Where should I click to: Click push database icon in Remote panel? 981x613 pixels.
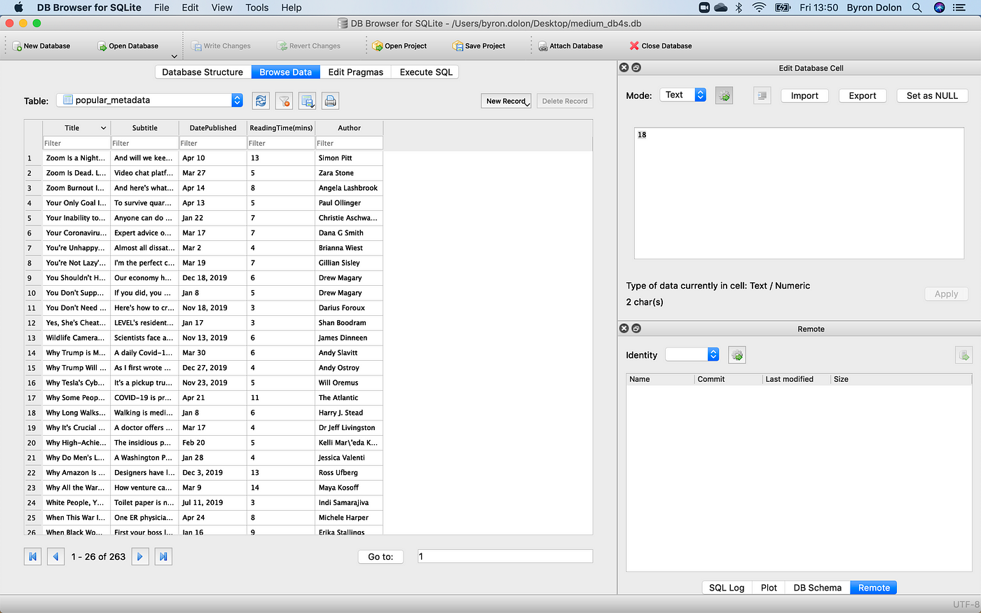(963, 355)
